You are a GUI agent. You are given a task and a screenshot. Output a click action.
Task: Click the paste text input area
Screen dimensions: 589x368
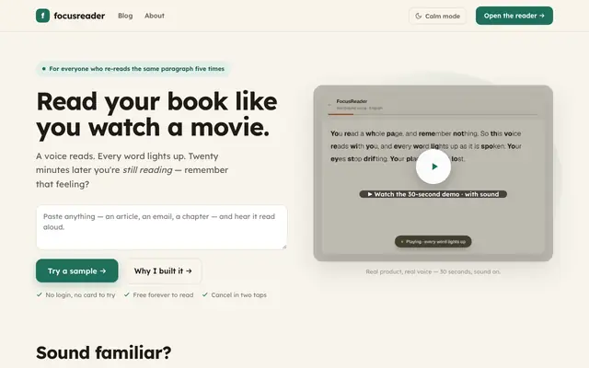162,227
